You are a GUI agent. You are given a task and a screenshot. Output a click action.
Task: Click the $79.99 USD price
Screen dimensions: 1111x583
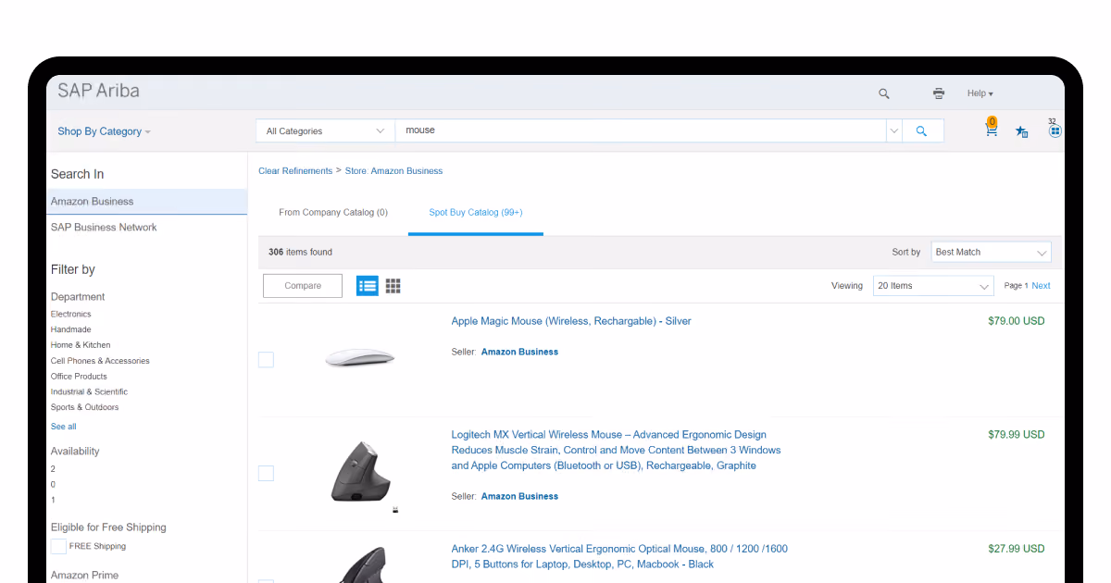(1016, 434)
